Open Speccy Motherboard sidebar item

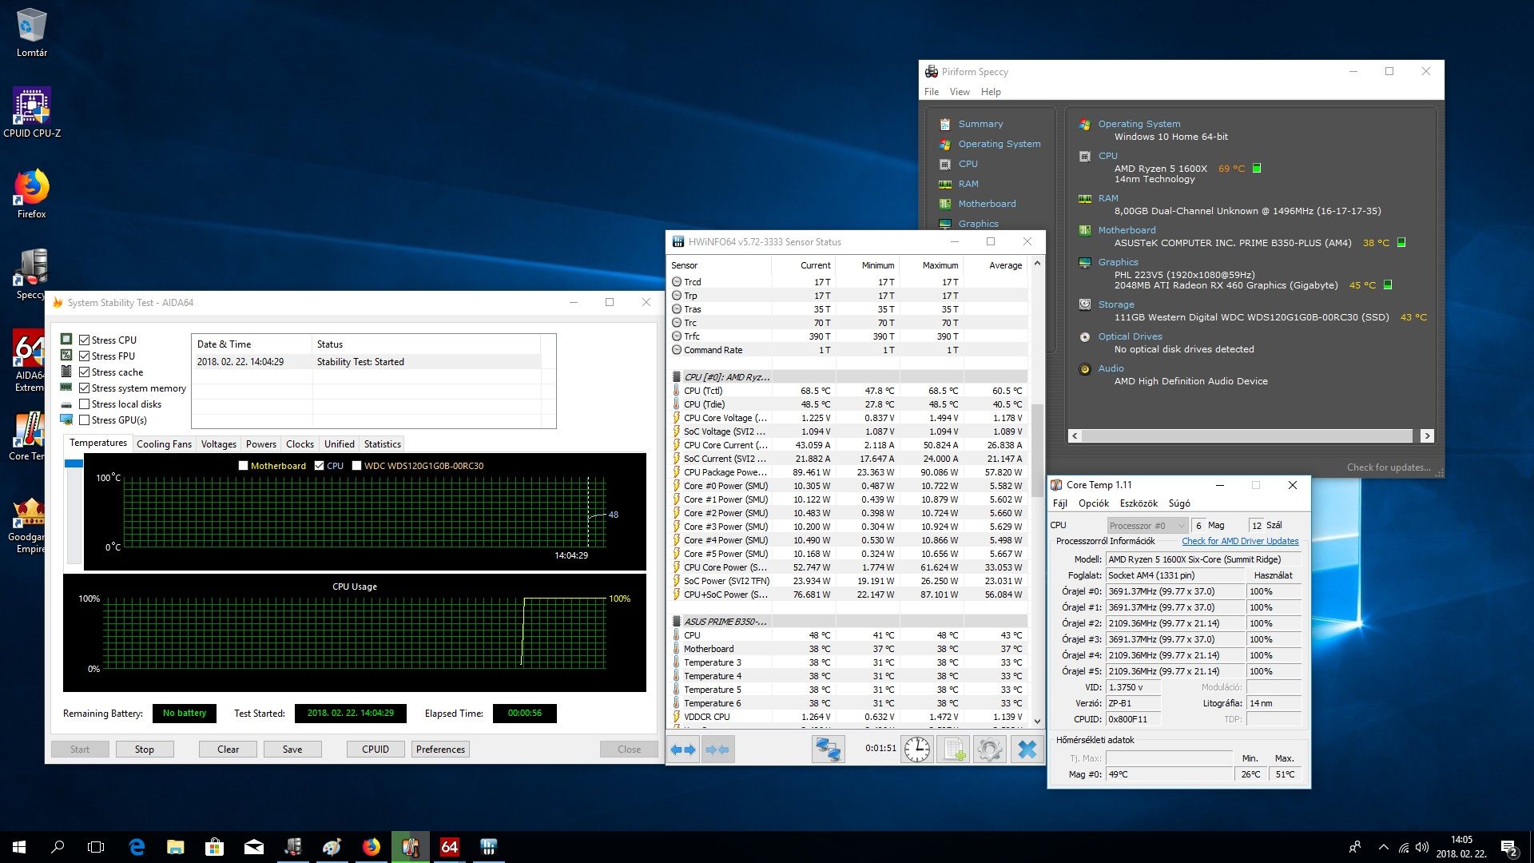pyautogui.click(x=987, y=204)
